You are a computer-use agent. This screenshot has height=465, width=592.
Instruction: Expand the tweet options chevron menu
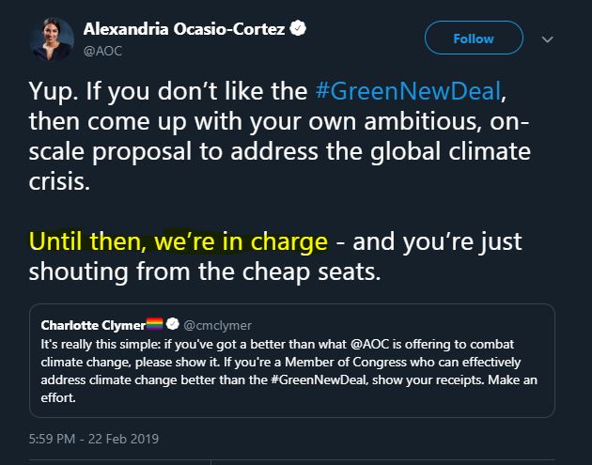coord(549,39)
